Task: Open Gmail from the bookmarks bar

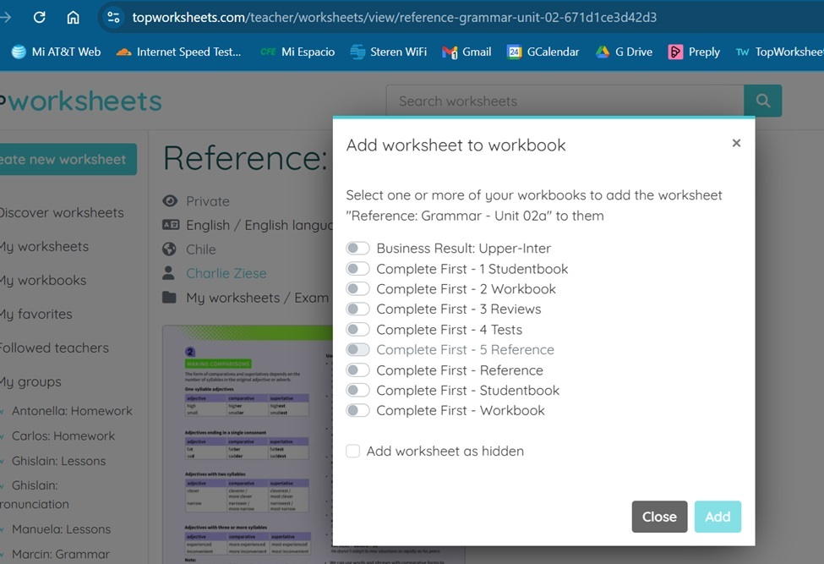Action: coord(466,52)
